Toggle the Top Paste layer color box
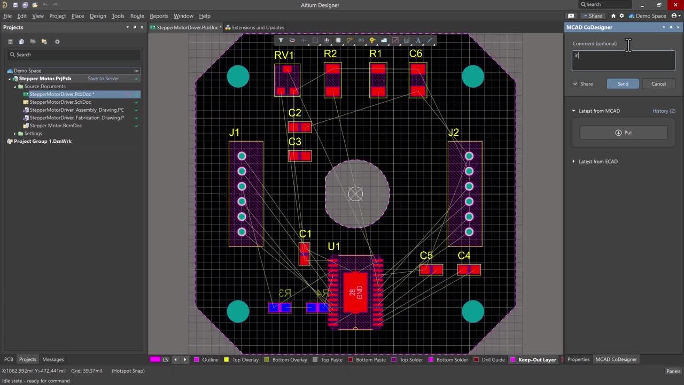The height and width of the screenshot is (385, 684). click(315, 360)
